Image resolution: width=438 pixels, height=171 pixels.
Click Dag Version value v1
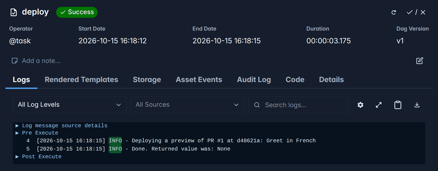(400, 41)
